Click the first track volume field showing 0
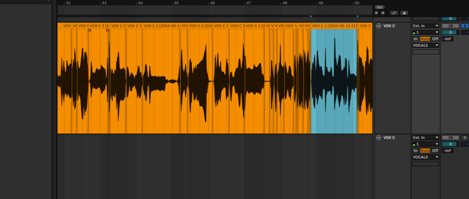469x199 pixels. (450, 32)
